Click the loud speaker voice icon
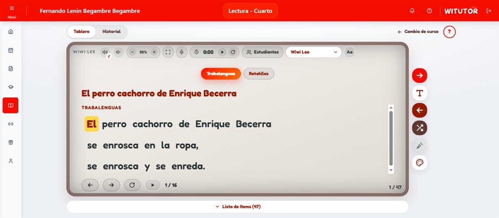 105,52
